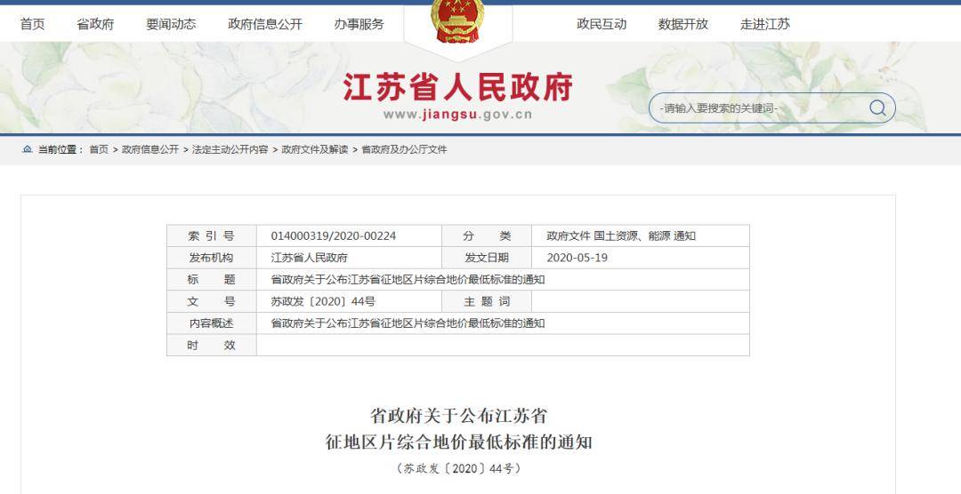
Task: Click the 索引号 label cell
Action: 212,235
